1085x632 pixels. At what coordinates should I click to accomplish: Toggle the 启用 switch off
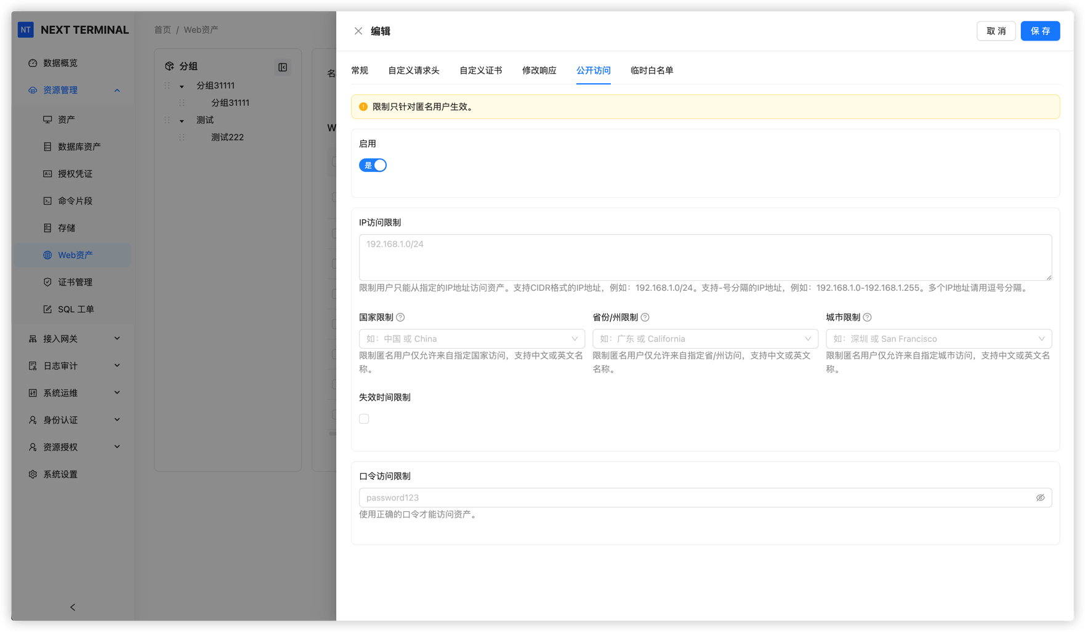click(x=373, y=165)
